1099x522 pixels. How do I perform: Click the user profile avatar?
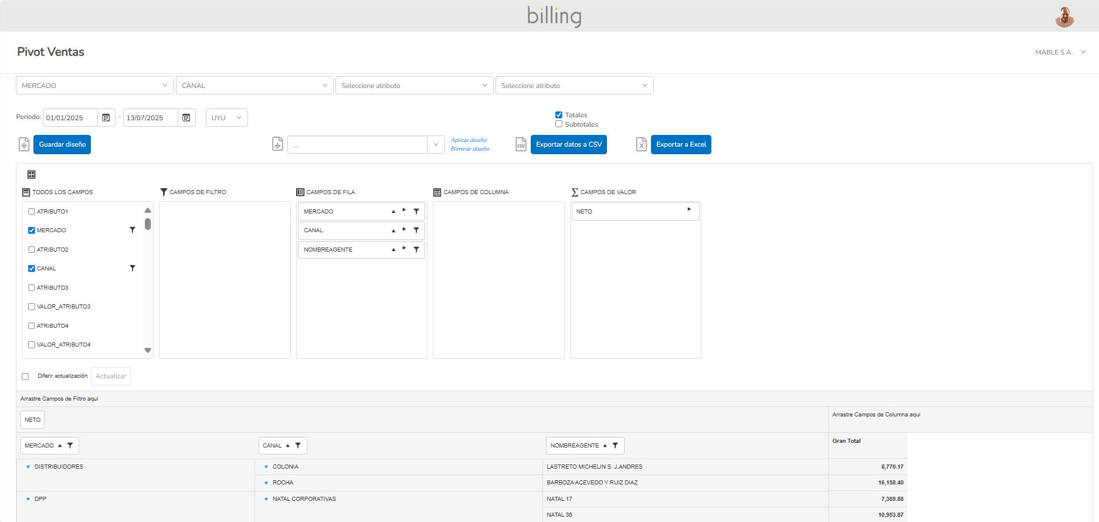click(1064, 17)
